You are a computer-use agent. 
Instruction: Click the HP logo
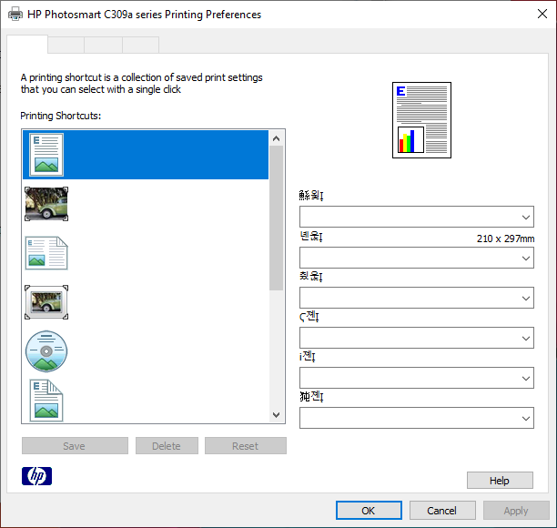pyautogui.click(x=37, y=476)
